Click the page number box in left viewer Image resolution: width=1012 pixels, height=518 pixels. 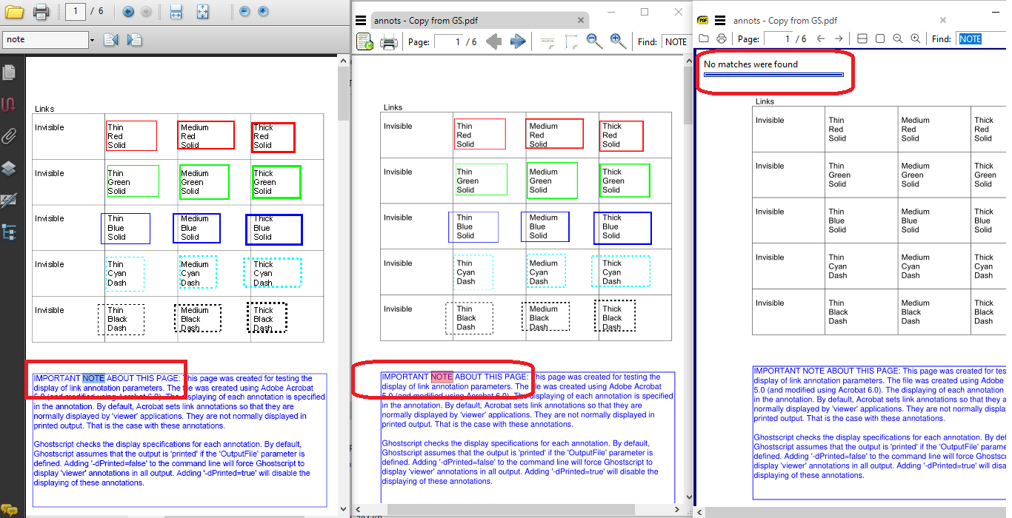75,12
